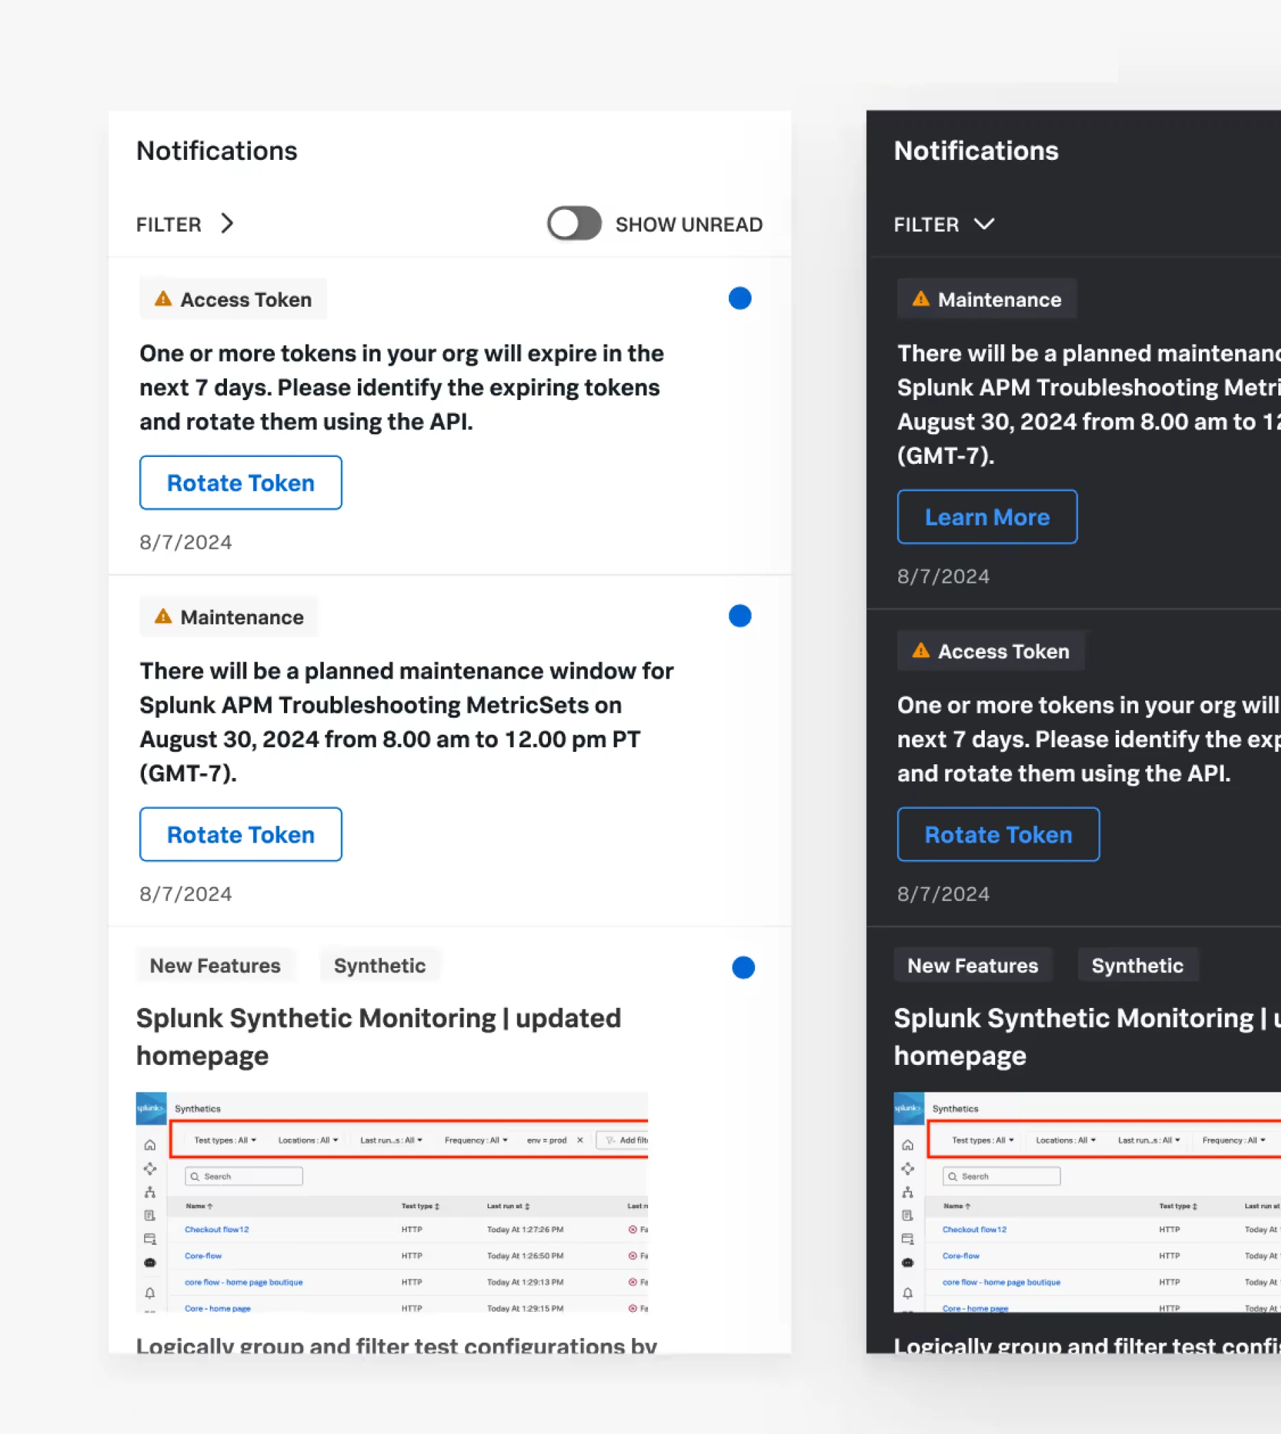Click the unread dot on the Maintenance notification, light panel
This screenshot has width=1281, height=1434.
pos(740,615)
